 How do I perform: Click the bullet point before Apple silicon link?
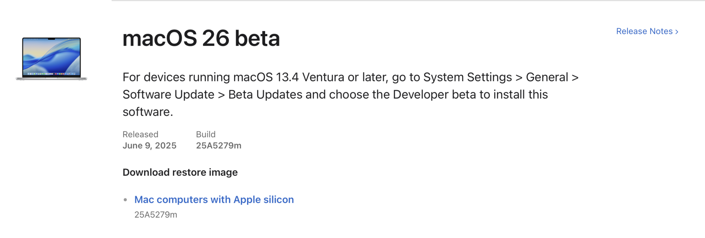click(125, 200)
